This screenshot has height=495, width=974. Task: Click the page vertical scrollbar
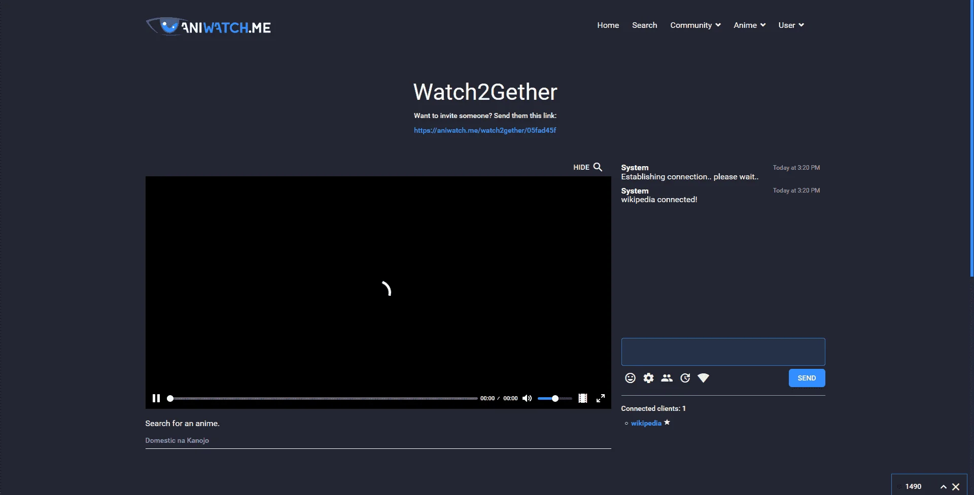(971, 138)
